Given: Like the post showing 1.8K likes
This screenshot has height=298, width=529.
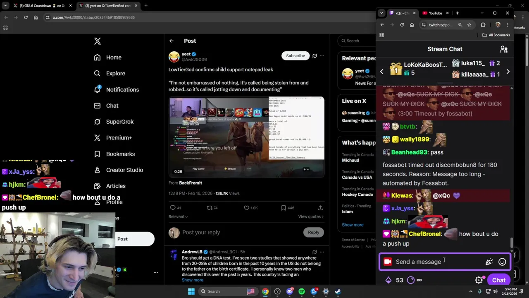Looking at the screenshot, I should tap(246, 208).
